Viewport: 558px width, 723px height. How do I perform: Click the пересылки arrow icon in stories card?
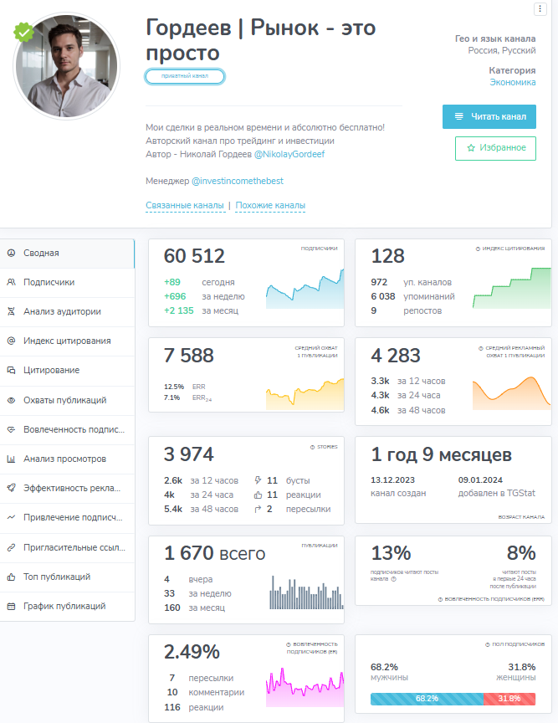tap(258, 509)
